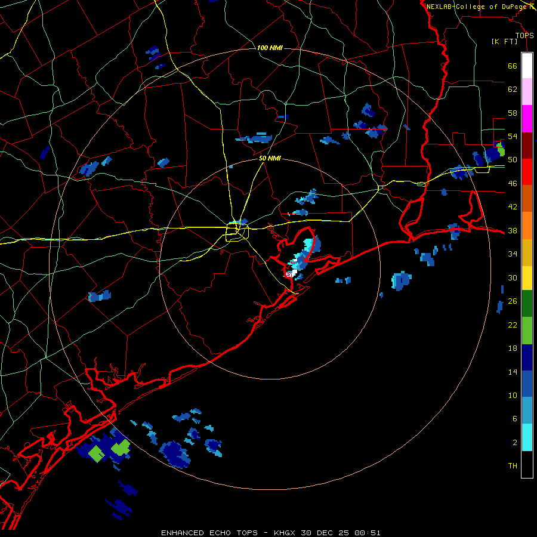Click the '100 NMI' range ring label
537x537 pixels.
(x=270, y=48)
